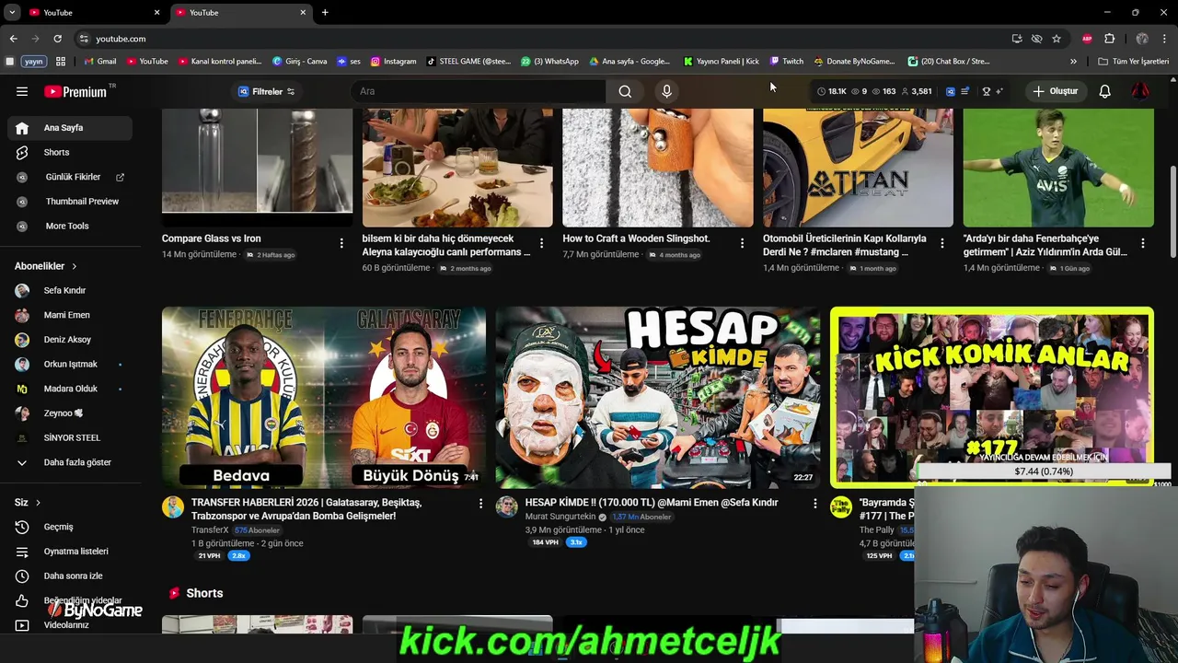Screen dimensions: 1178x663
Task: Open the 'Compare Glass vs Iron' title
Action: point(211,238)
